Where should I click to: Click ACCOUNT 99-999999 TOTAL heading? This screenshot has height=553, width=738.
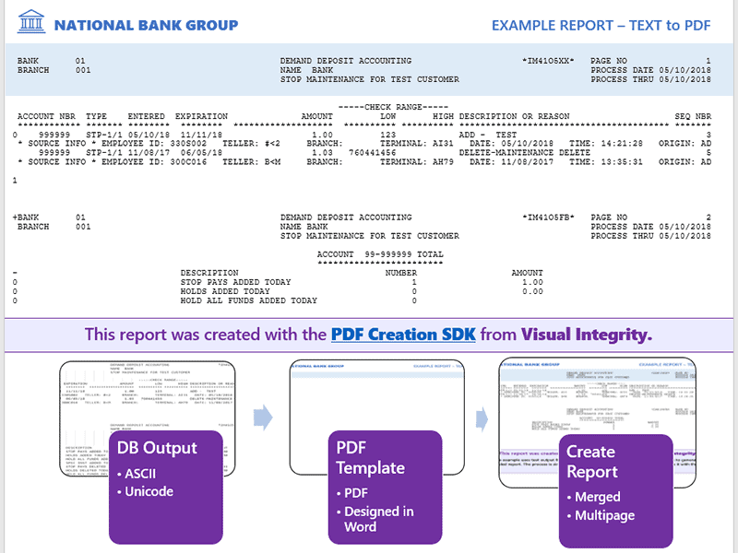point(380,254)
